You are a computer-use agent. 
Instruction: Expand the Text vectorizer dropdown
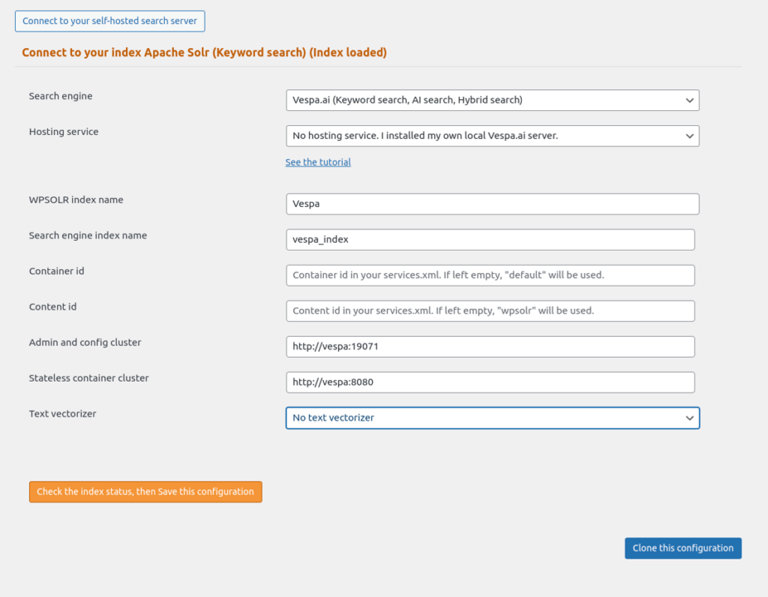[x=492, y=418]
